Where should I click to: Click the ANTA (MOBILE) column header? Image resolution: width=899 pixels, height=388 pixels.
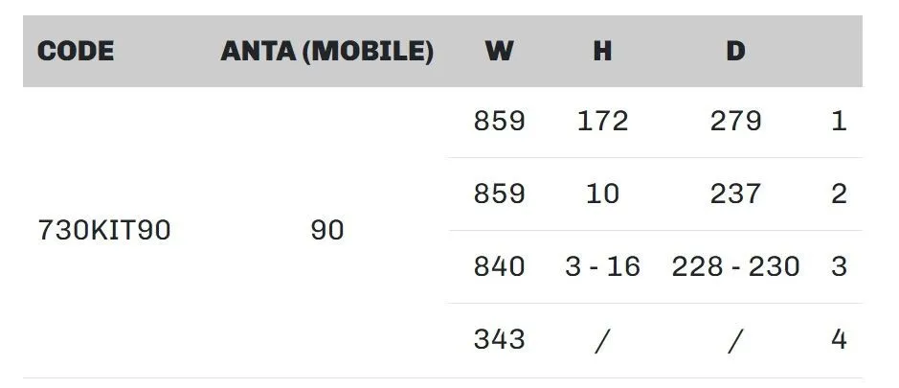(x=326, y=51)
